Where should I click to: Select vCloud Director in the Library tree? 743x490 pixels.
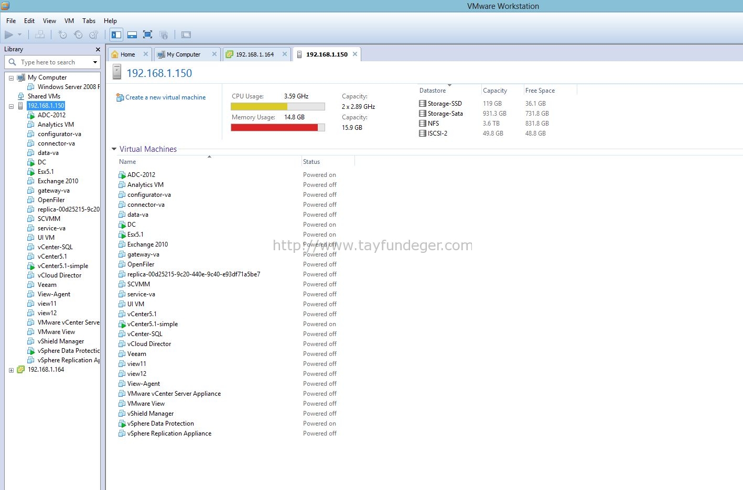tap(59, 275)
